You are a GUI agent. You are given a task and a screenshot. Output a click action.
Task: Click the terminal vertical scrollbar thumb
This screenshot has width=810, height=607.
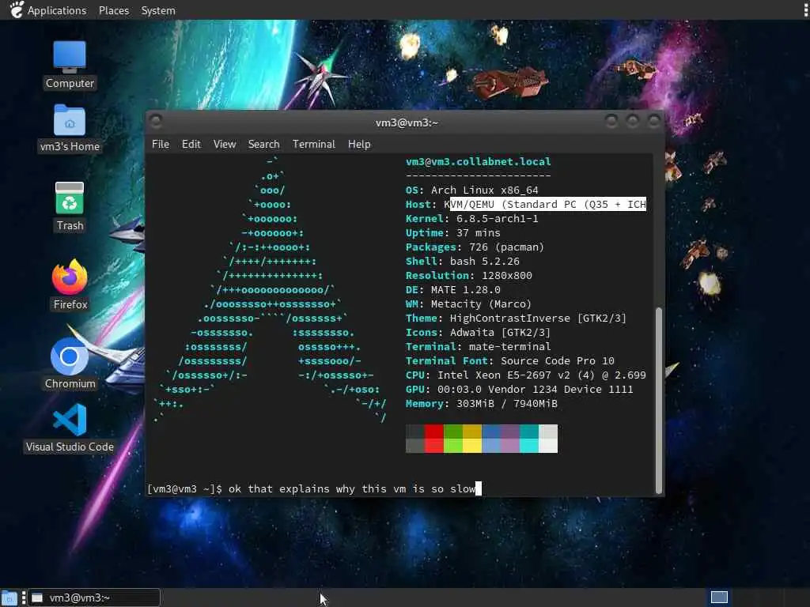[x=659, y=401]
